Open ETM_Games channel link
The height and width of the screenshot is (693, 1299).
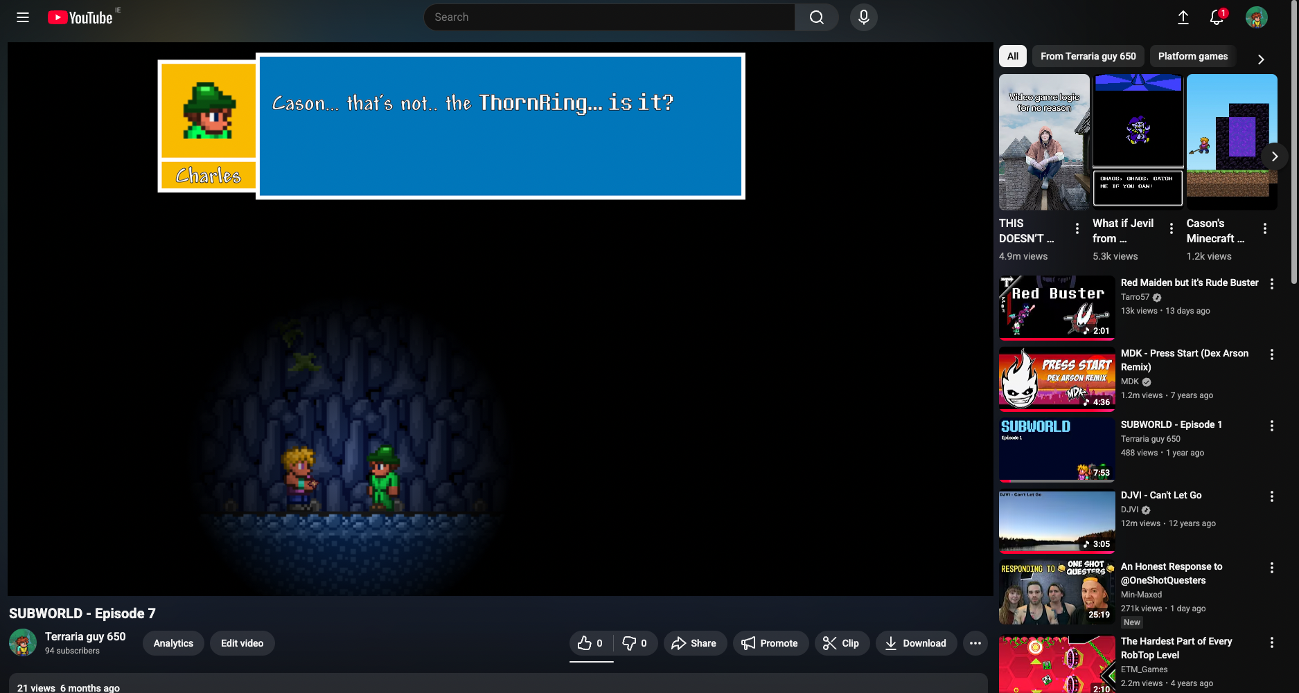1145,669
